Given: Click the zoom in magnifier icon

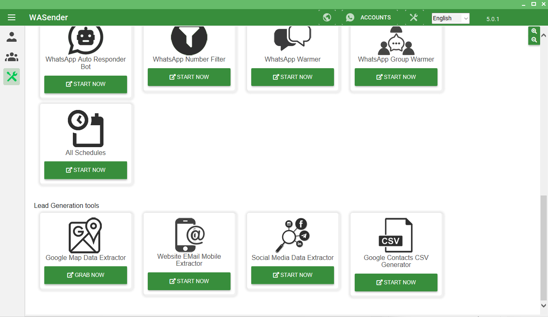Looking at the screenshot, I should point(534,31).
